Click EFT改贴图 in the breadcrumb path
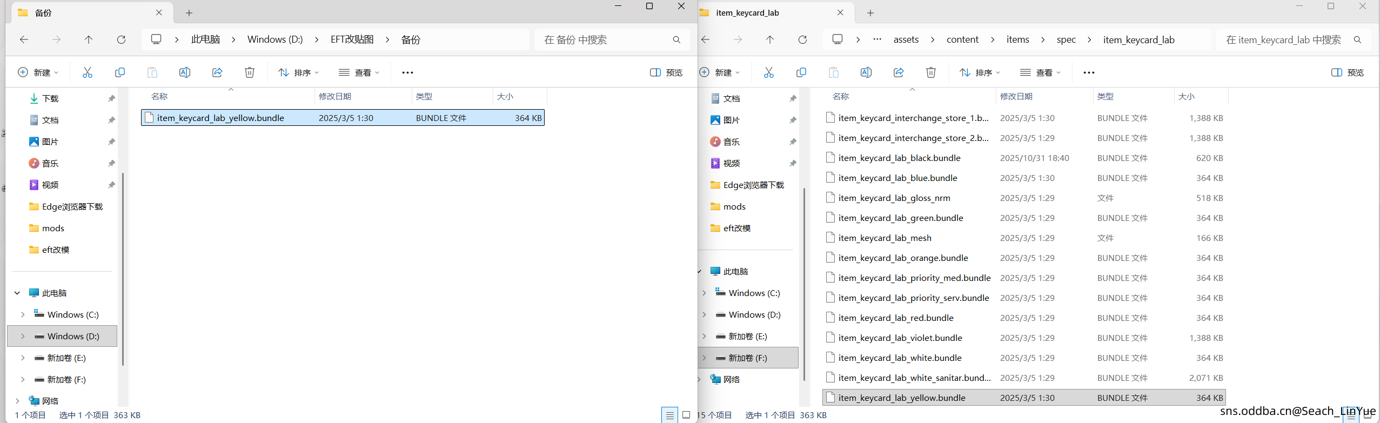1380x423 pixels. pos(352,39)
